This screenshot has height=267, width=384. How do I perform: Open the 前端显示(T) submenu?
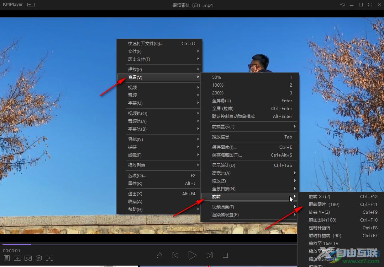coord(249,126)
